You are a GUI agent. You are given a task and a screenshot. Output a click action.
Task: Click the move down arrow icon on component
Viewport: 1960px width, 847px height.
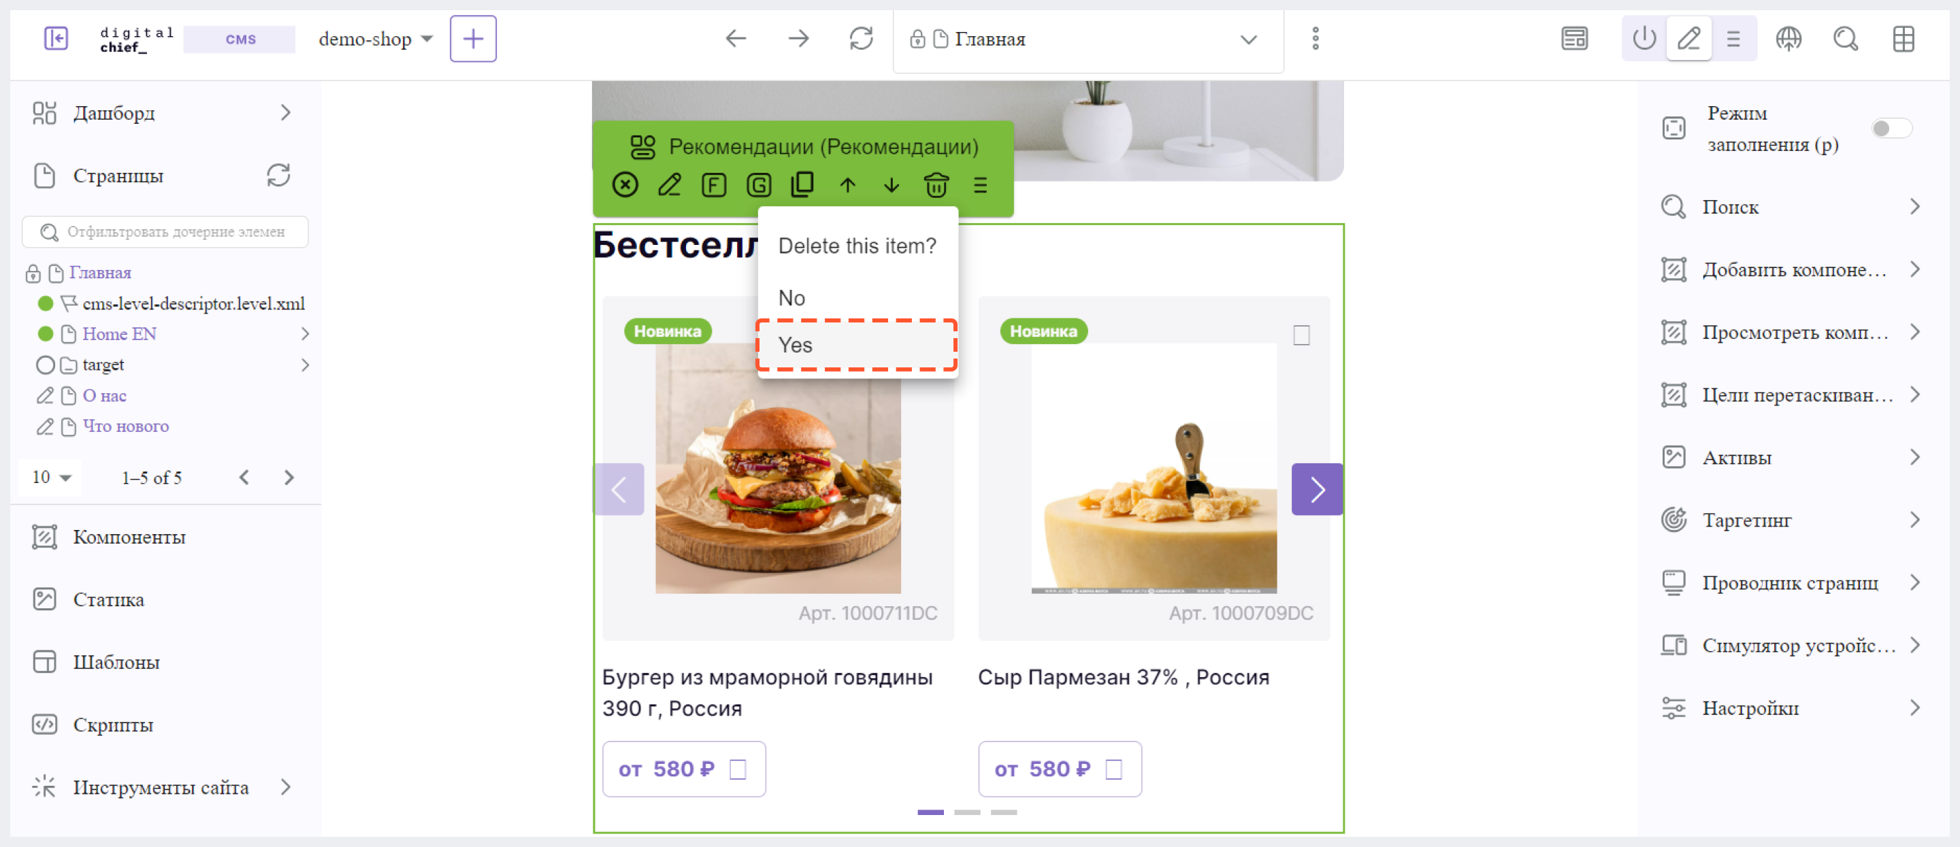892,185
